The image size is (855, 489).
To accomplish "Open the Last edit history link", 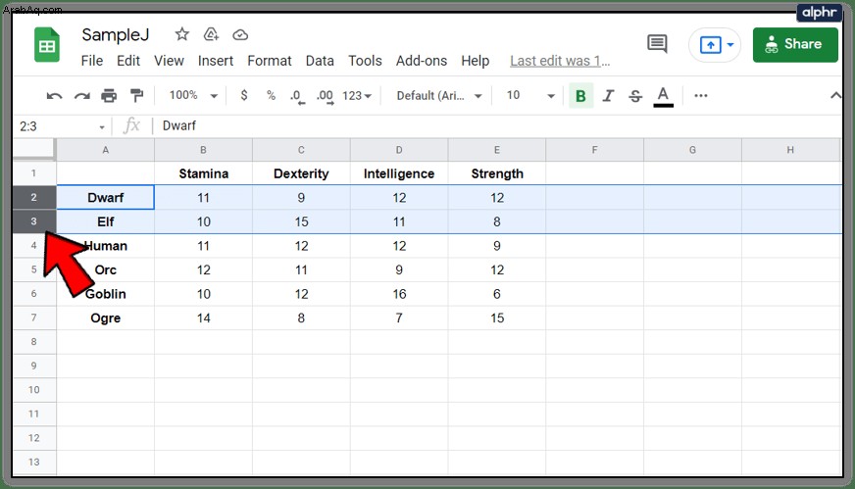I will tap(560, 61).
